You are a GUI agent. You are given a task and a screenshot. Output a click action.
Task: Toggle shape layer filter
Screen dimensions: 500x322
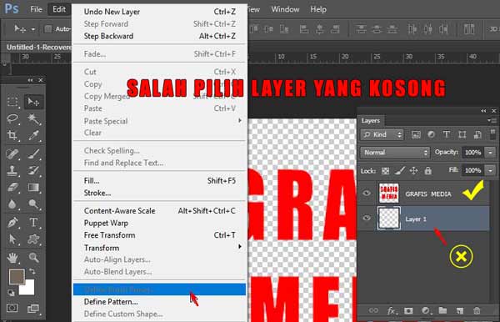click(x=462, y=134)
